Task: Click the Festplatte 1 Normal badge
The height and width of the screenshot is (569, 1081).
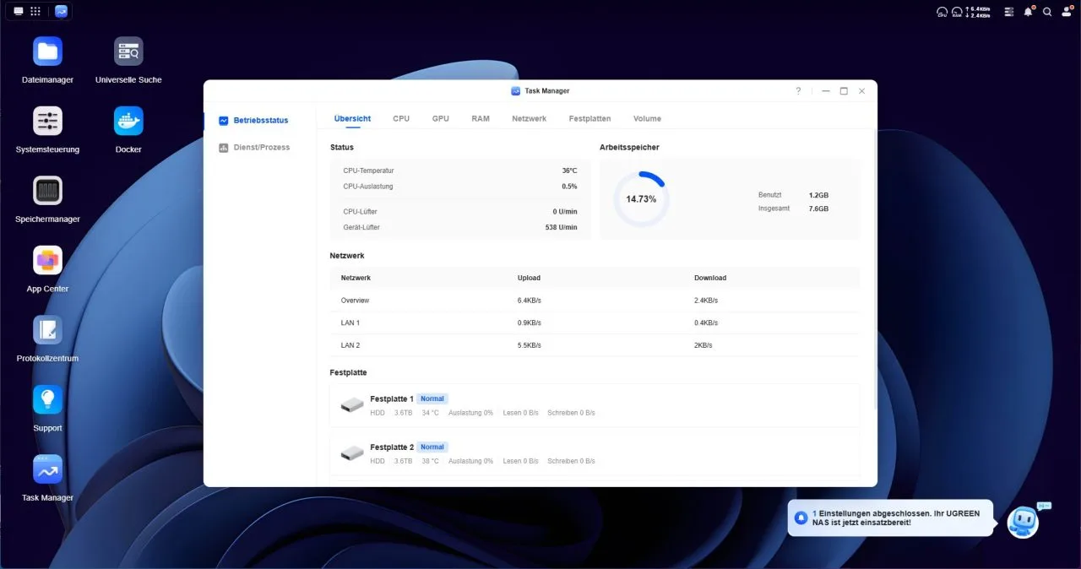Action: pos(432,398)
